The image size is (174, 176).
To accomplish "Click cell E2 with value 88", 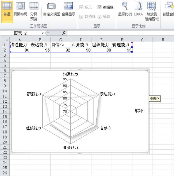I will pyautogui.click(x=101, y=50).
